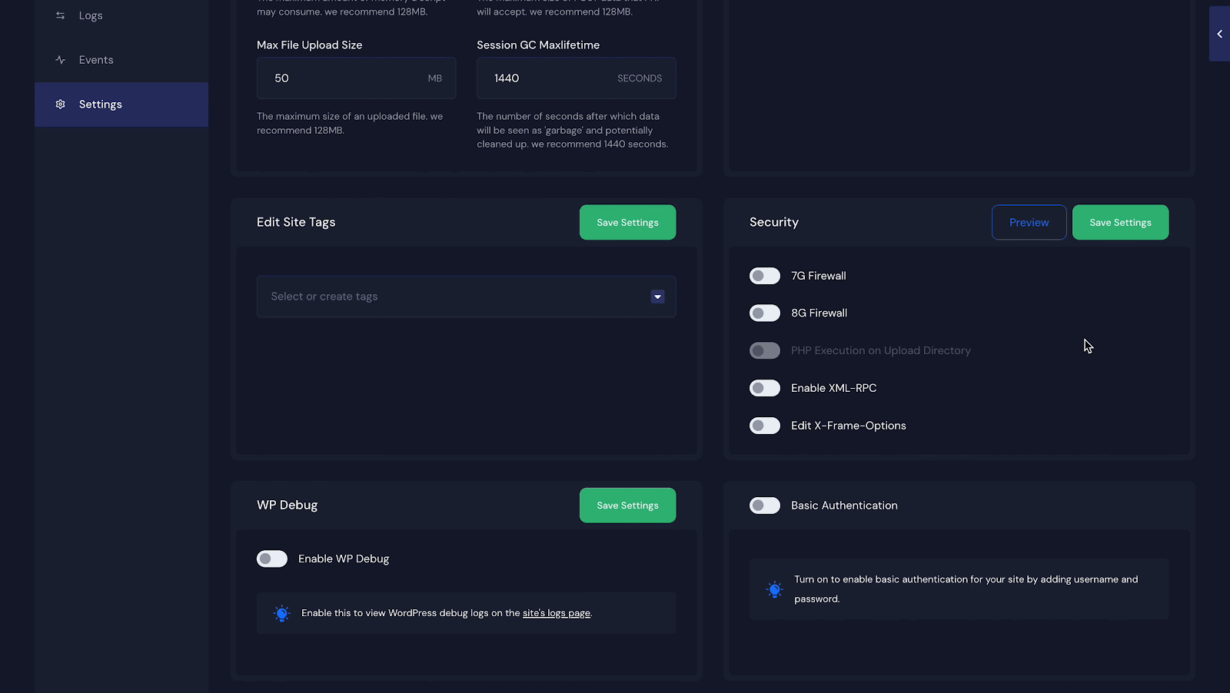Screen dimensions: 1230x693
Task: Click the lightbulb icon in the WP Debug panel
Action: point(281,613)
